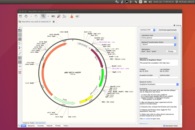Click the magnifier search icon at bottom left
This screenshot has width=195, height=130.
[19, 126]
